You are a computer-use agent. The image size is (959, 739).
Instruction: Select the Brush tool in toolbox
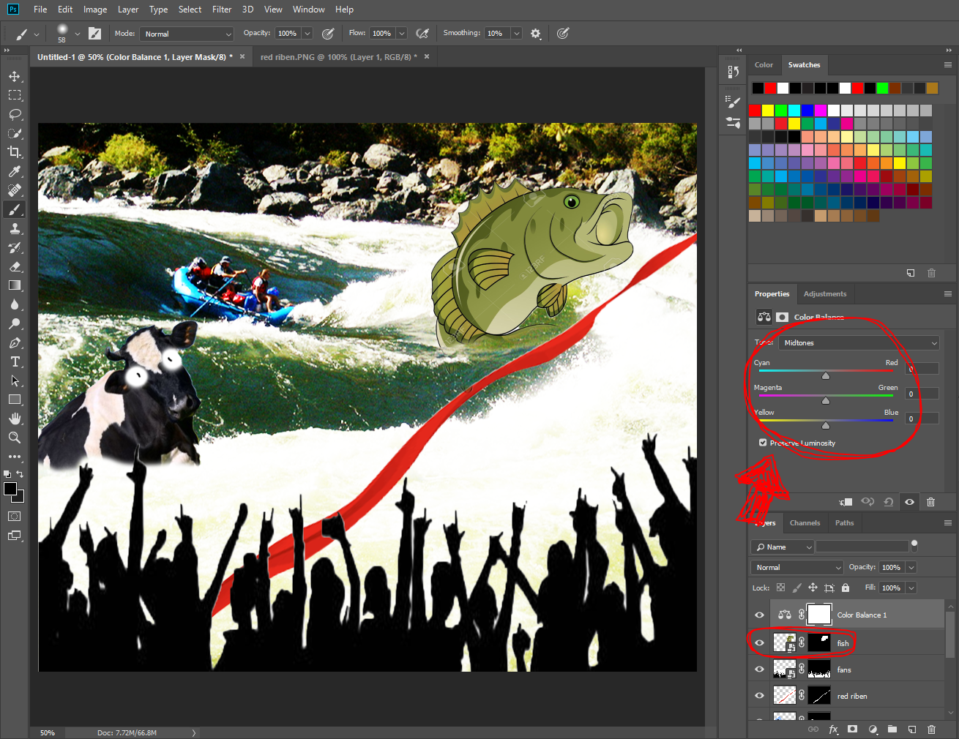[15, 209]
